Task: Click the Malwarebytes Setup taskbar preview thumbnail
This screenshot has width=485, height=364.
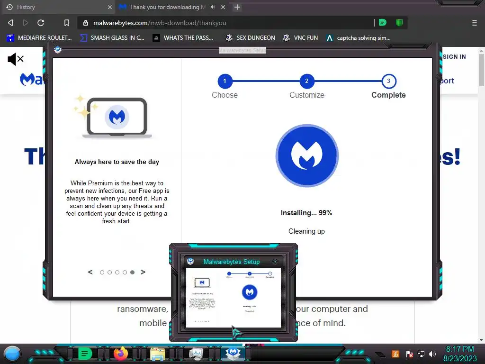Action: [x=234, y=298]
